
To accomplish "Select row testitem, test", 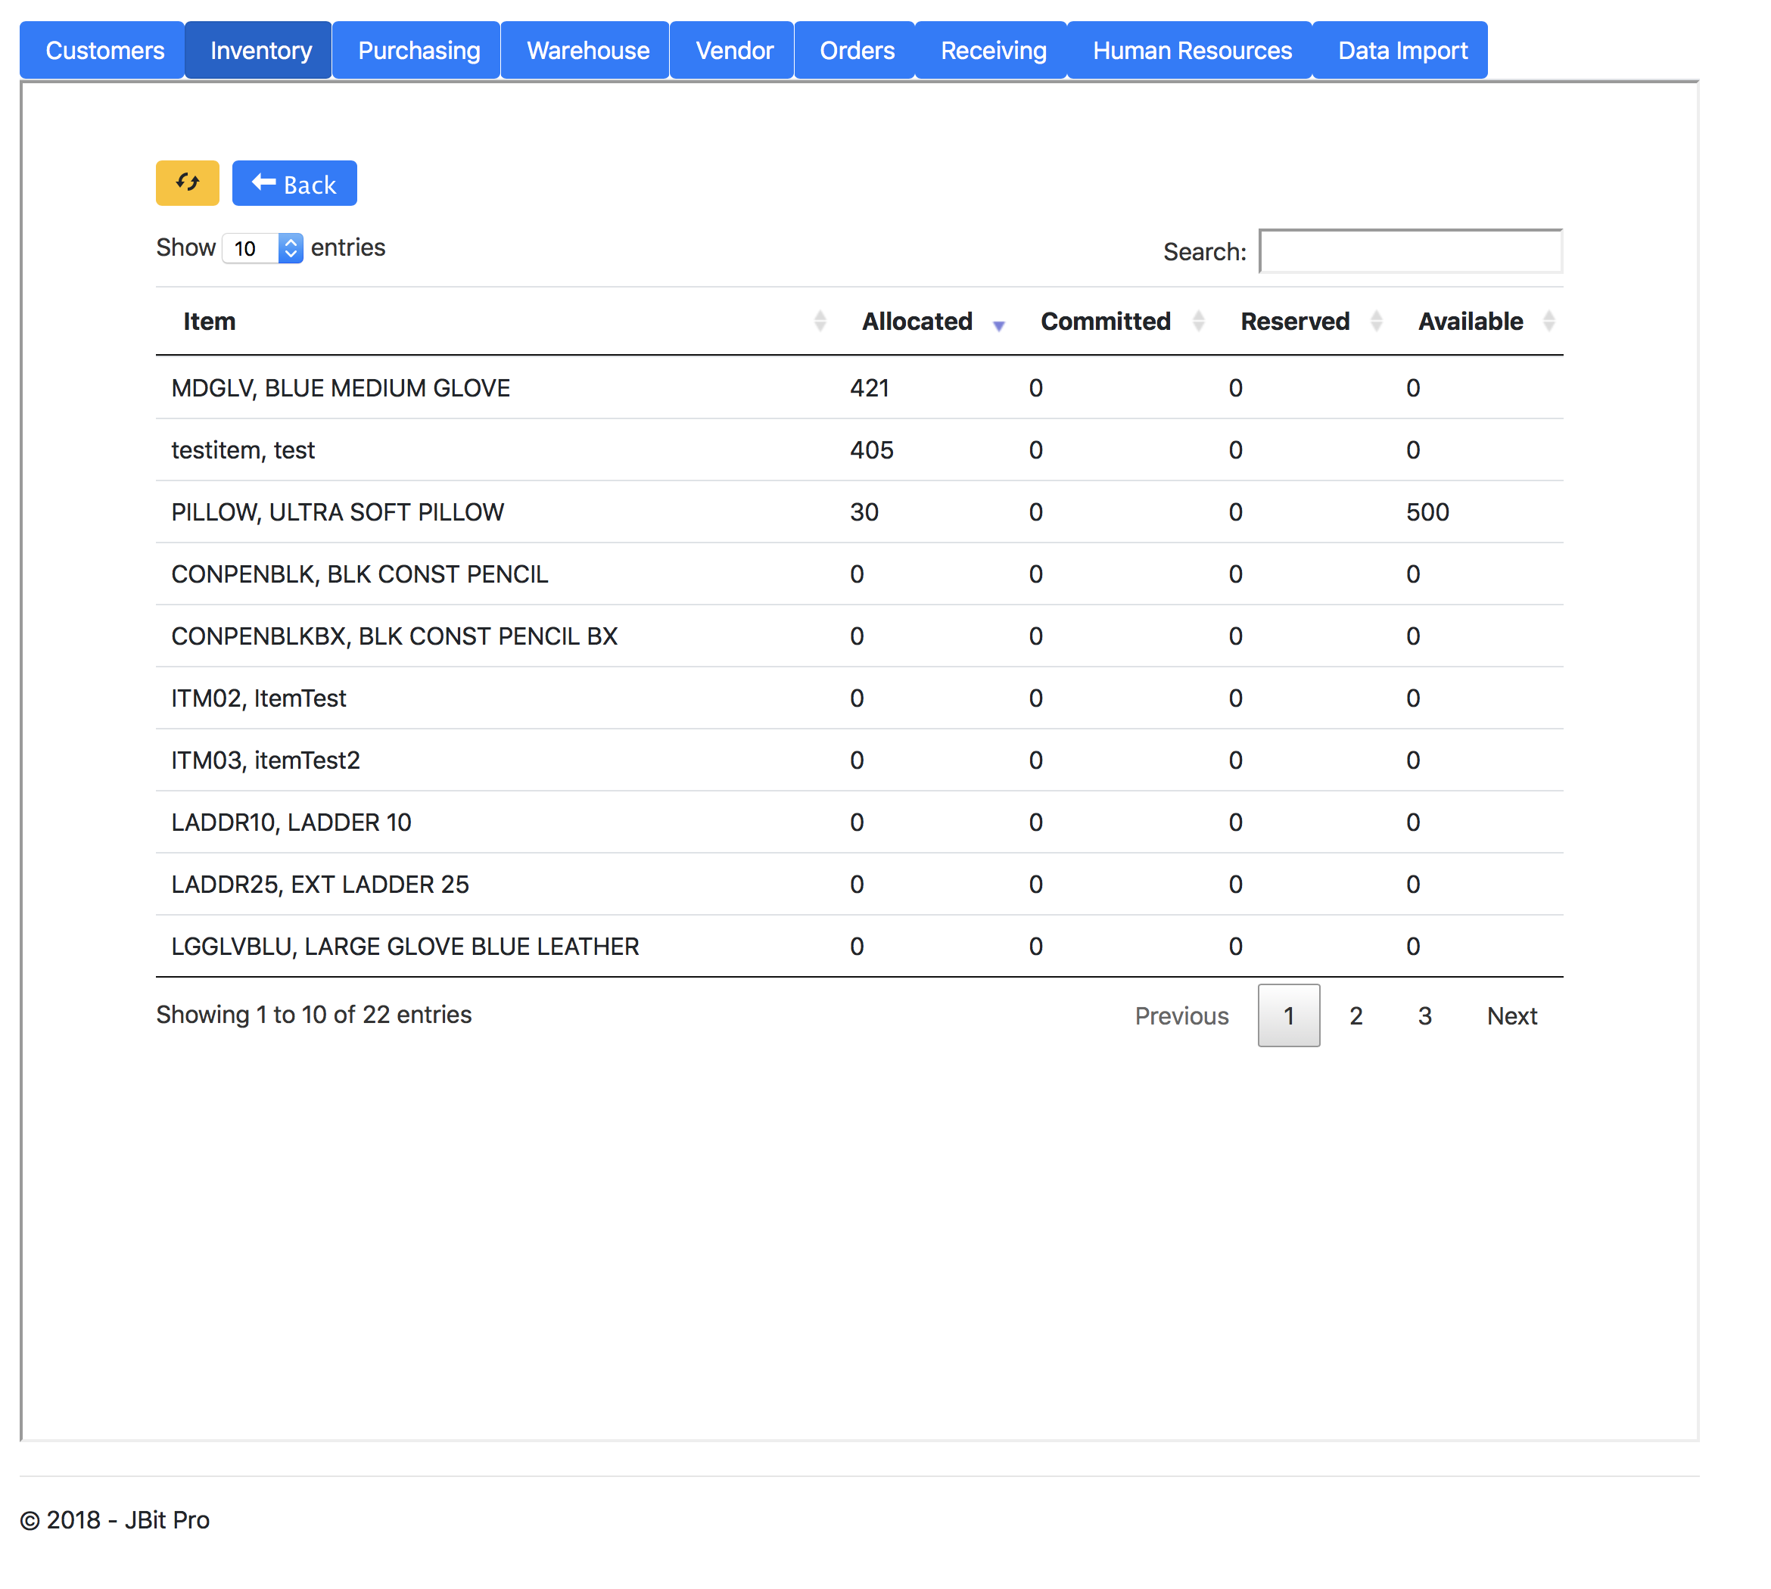I will 859,449.
